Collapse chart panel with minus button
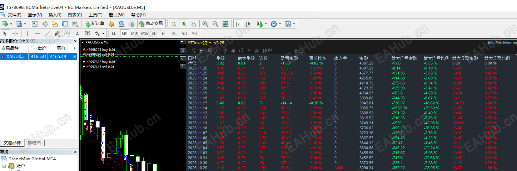517x171 pixels. [182, 42]
